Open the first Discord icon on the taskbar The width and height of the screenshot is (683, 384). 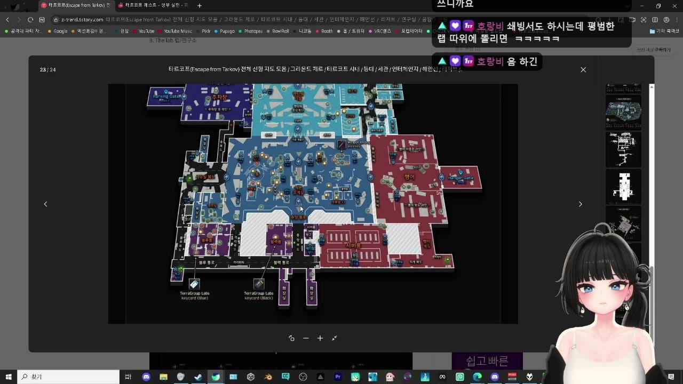[x=146, y=377]
